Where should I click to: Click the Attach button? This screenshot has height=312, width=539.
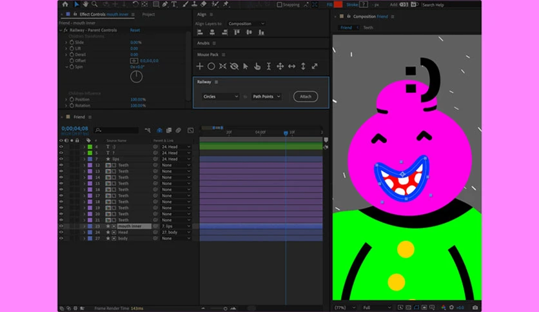306,97
